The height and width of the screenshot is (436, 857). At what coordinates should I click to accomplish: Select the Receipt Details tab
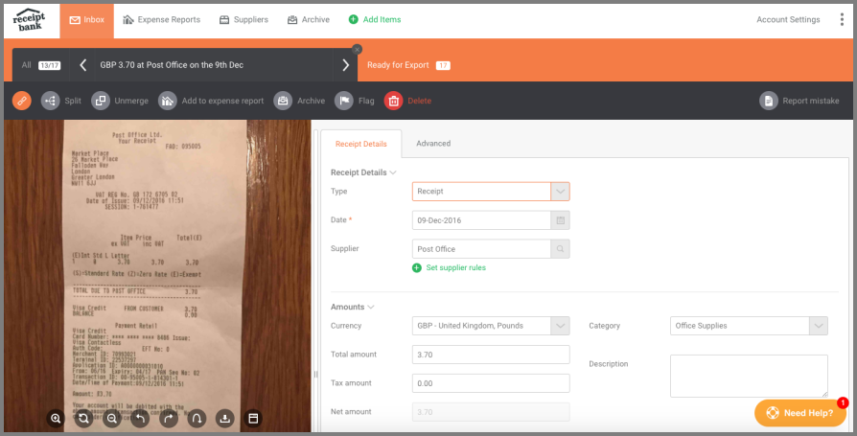coord(361,145)
